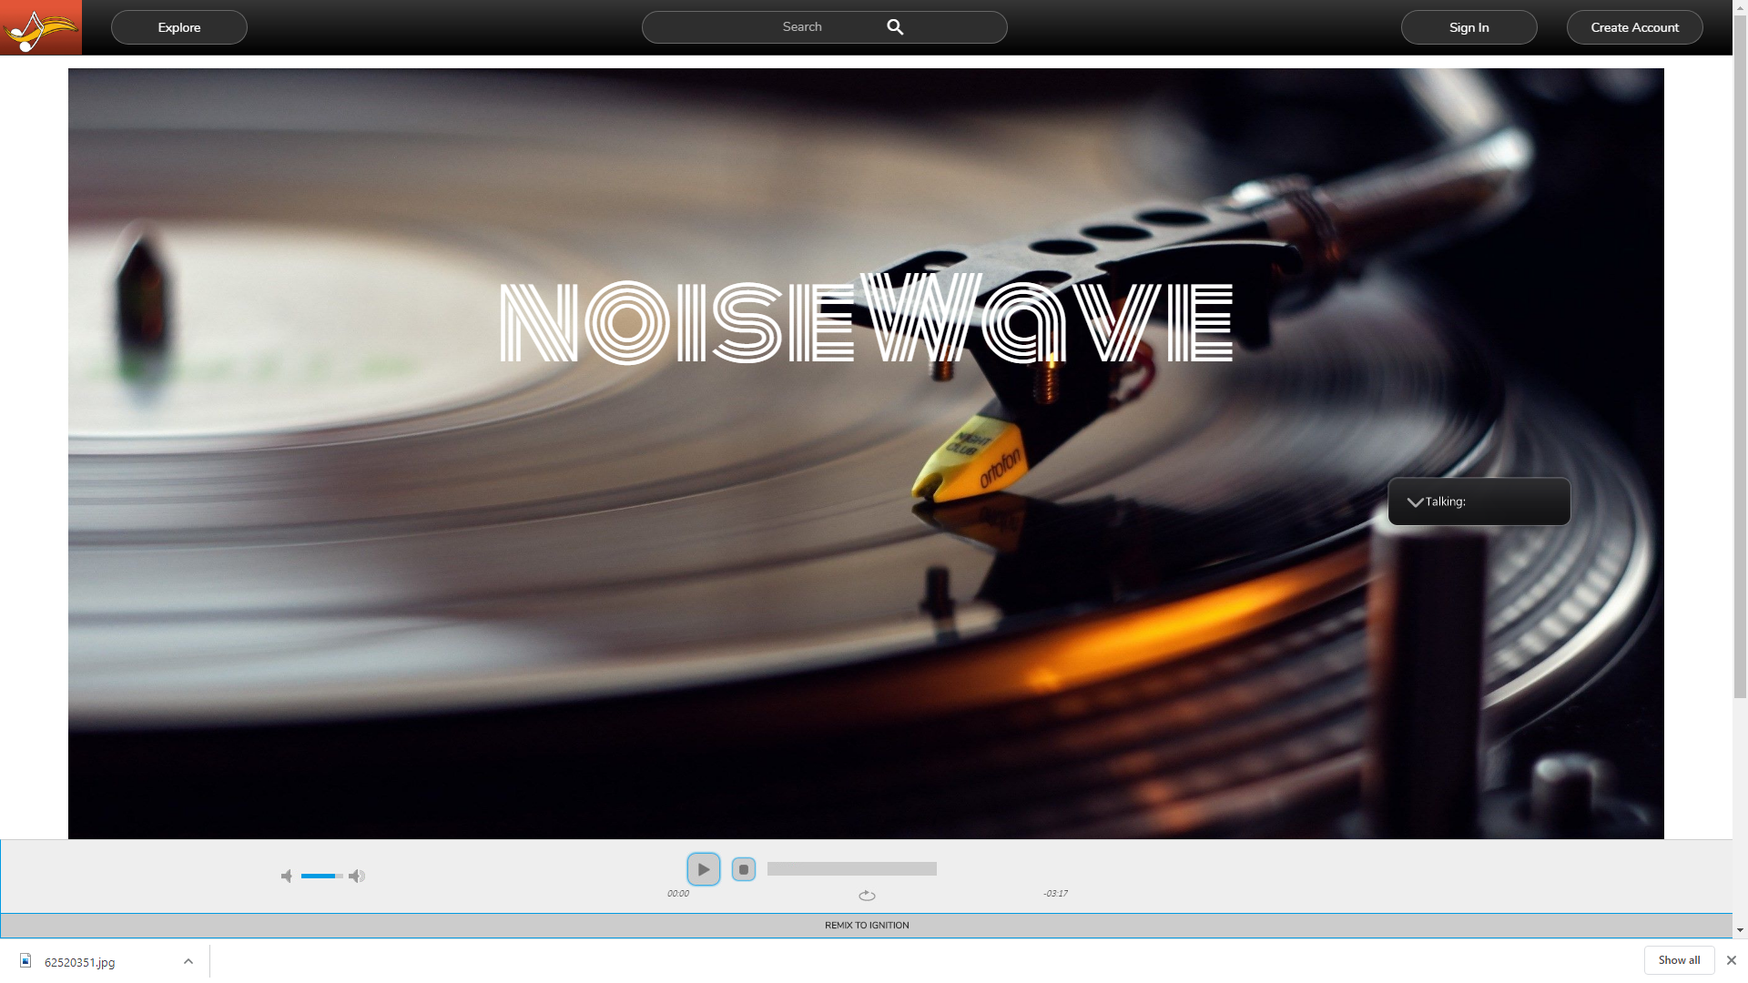Seek within the track progress bar
Image resolution: width=1748 pixels, height=983 pixels.
point(851,869)
